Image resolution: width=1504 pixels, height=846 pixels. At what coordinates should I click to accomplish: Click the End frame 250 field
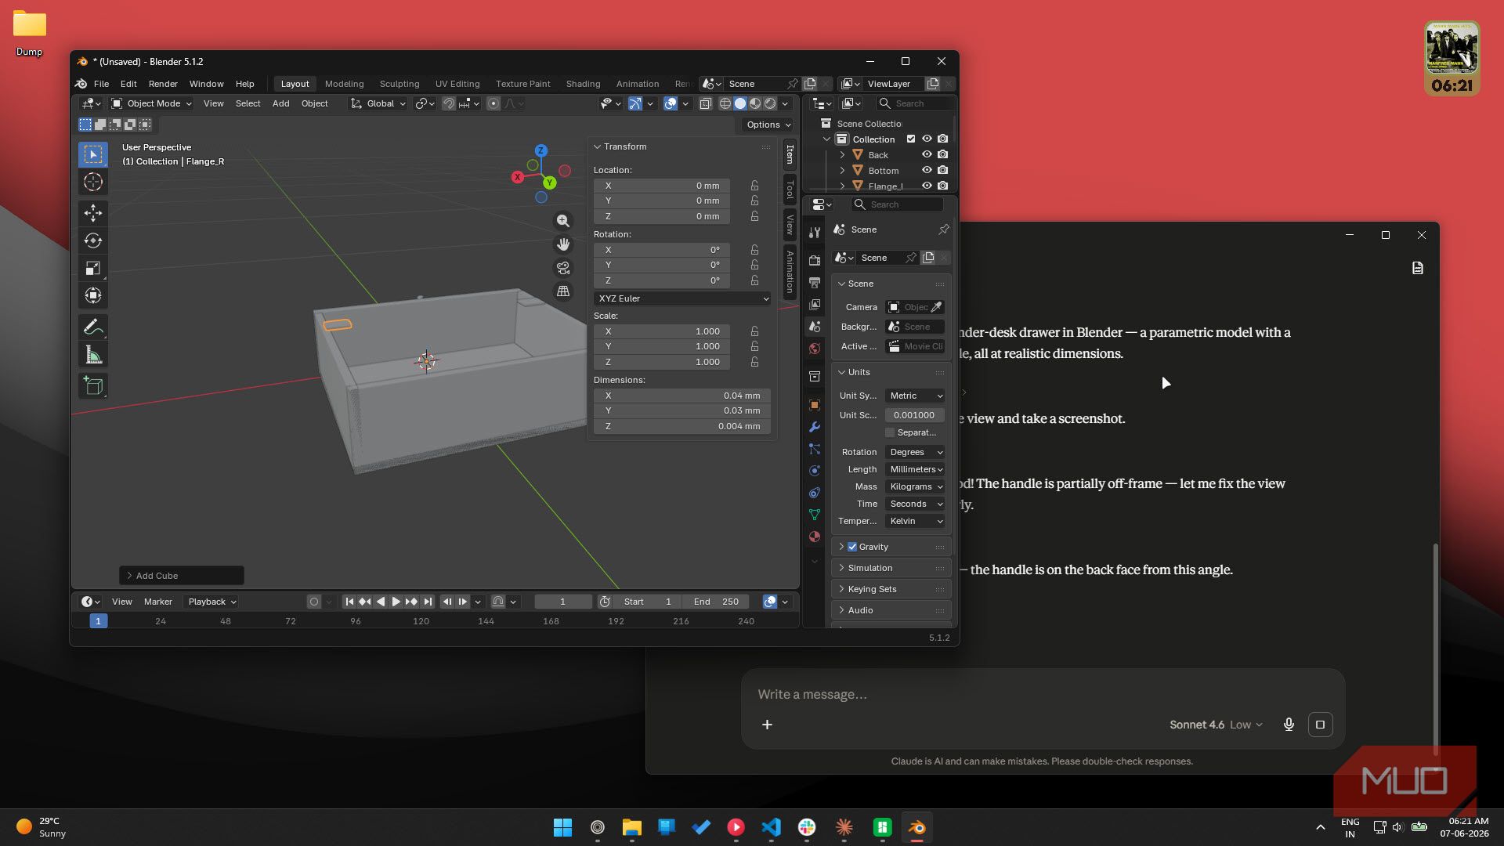(x=716, y=602)
